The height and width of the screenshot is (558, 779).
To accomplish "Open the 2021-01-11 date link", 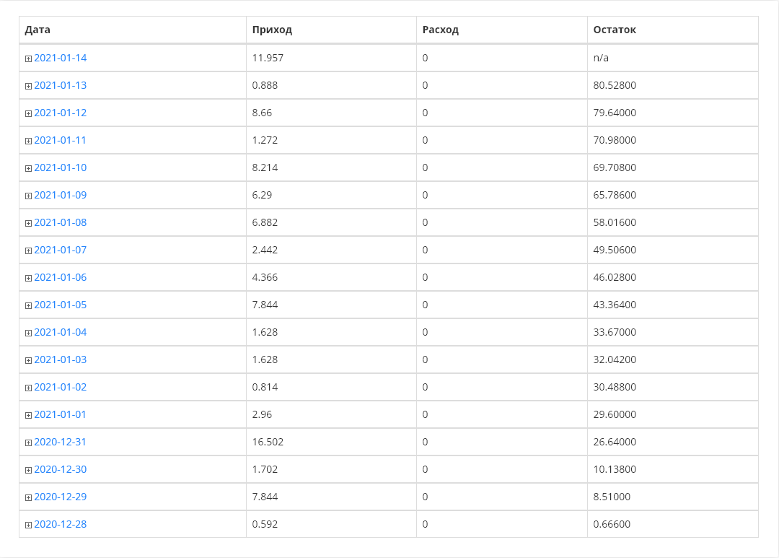I will click(x=60, y=140).
